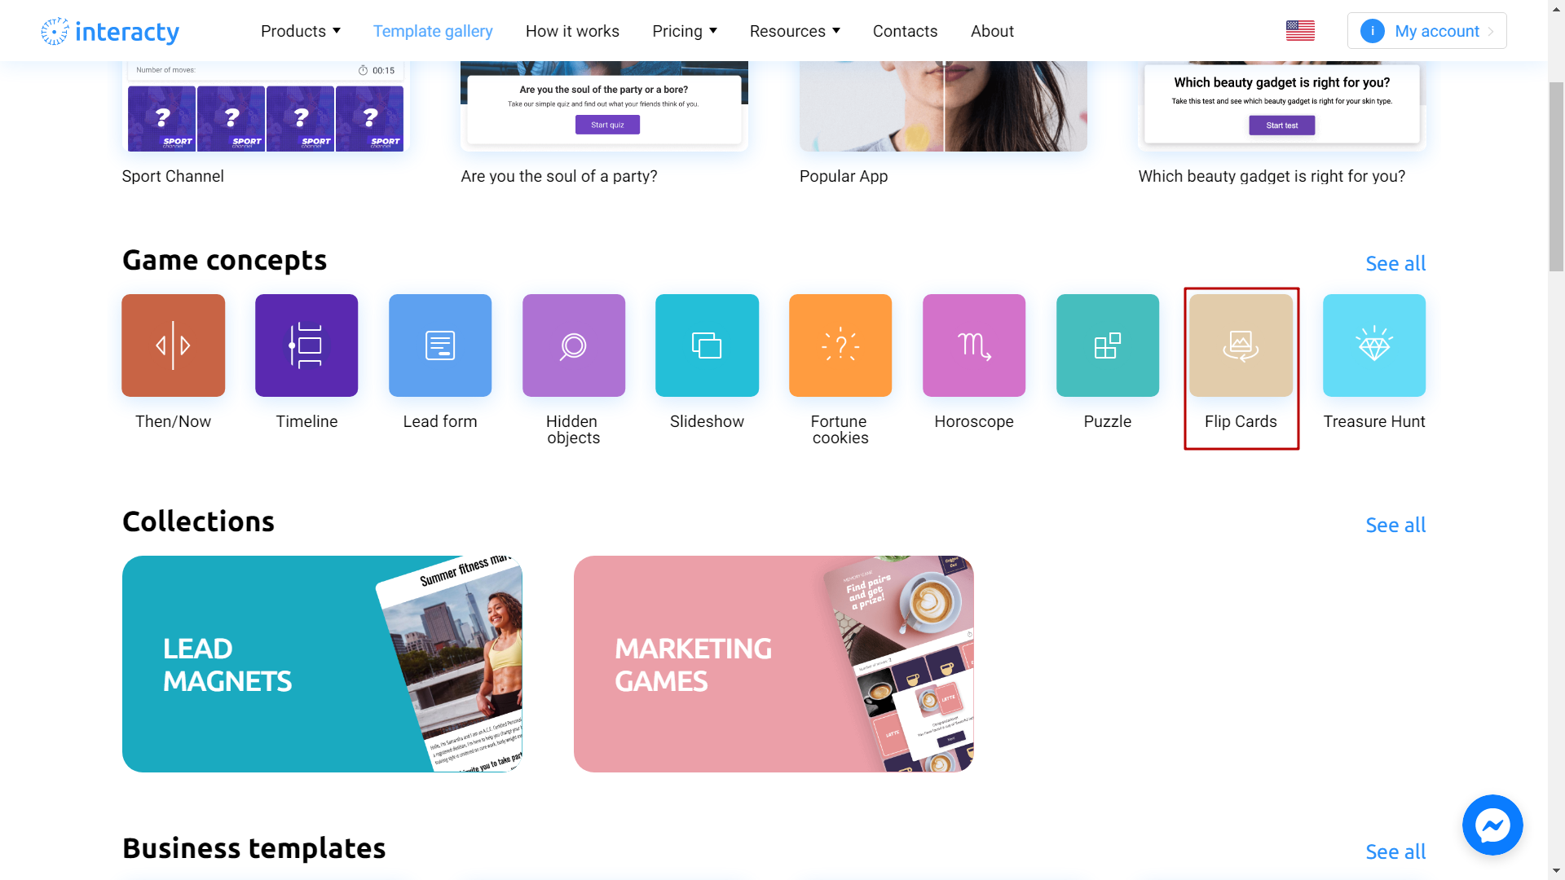Screen dimensions: 1565x880
Task: Open the Treasure Hunt diamond icon
Action: point(1374,345)
